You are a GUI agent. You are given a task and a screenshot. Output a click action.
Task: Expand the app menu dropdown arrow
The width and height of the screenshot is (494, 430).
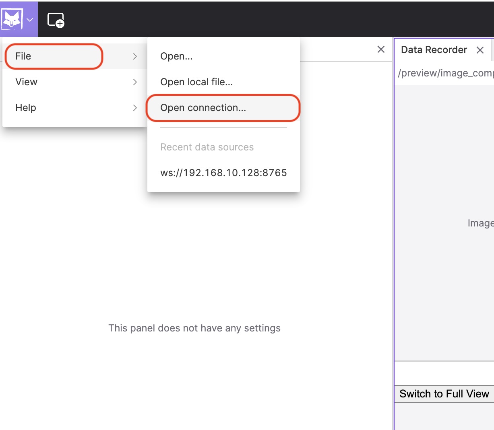[30, 20]
